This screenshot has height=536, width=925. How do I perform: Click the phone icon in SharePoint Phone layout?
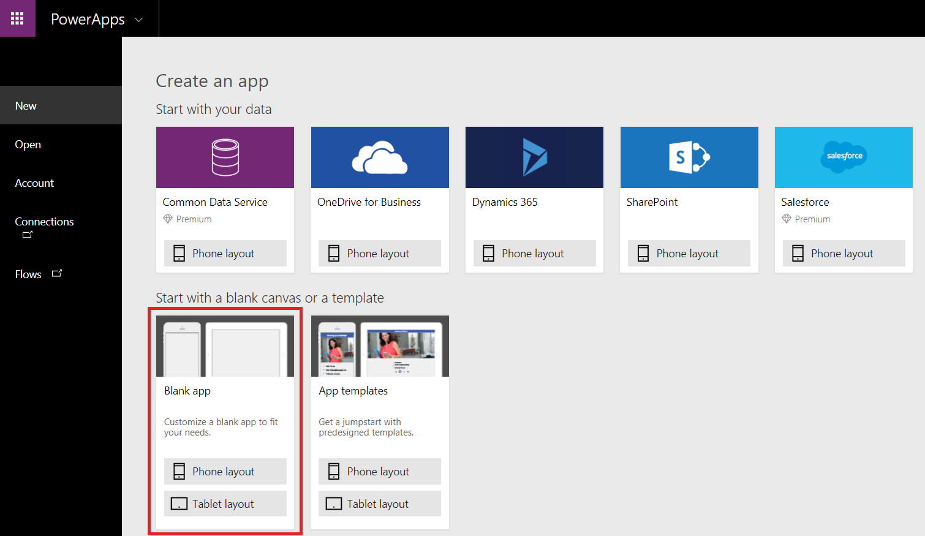click(x=643, y=253)
